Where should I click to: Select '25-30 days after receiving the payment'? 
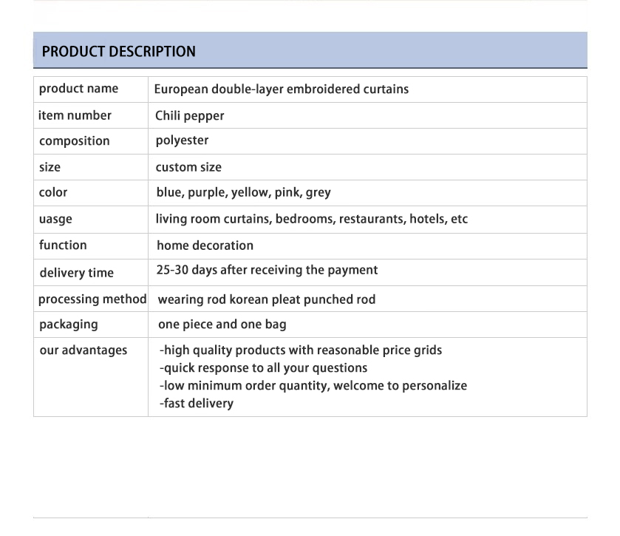(x=267, y=270)
